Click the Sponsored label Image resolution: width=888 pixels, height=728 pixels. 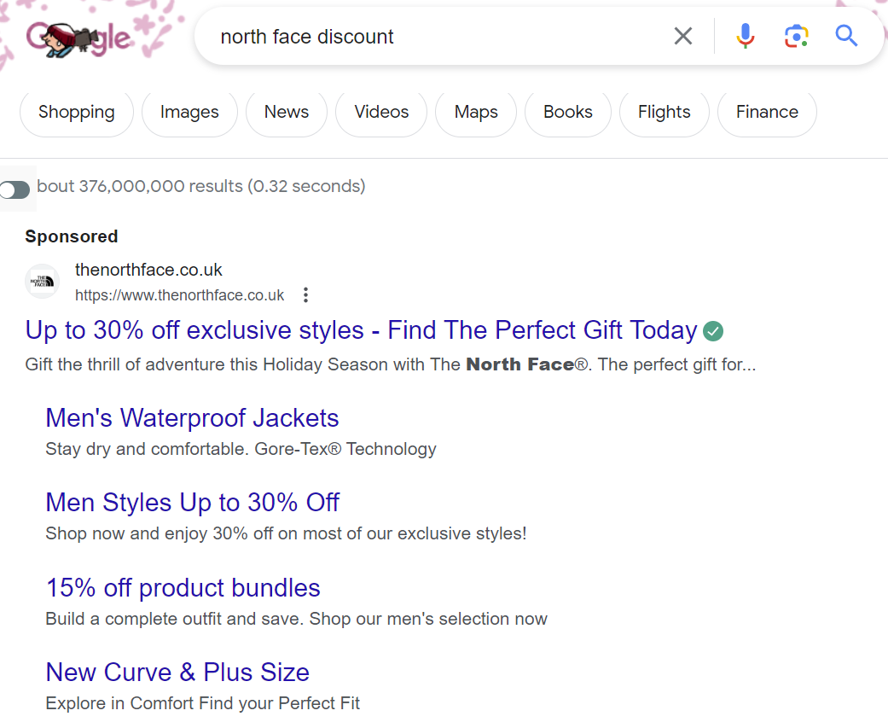coord(72,236)
